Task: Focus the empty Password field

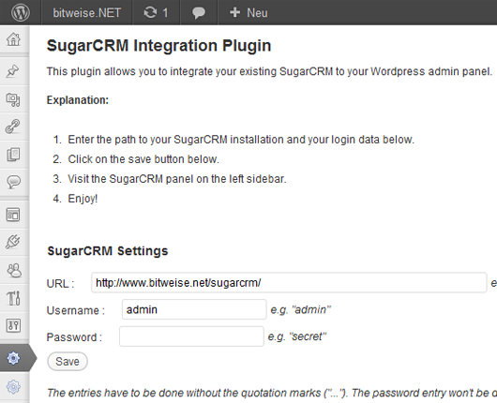Action: [x=191, y=336]
